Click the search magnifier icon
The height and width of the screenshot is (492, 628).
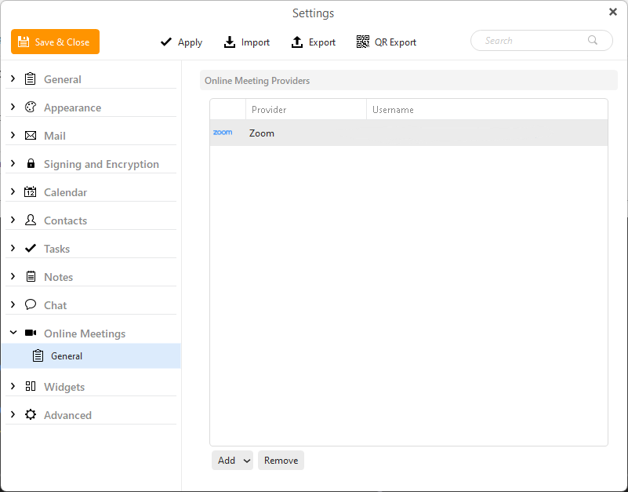pos(593,40)
